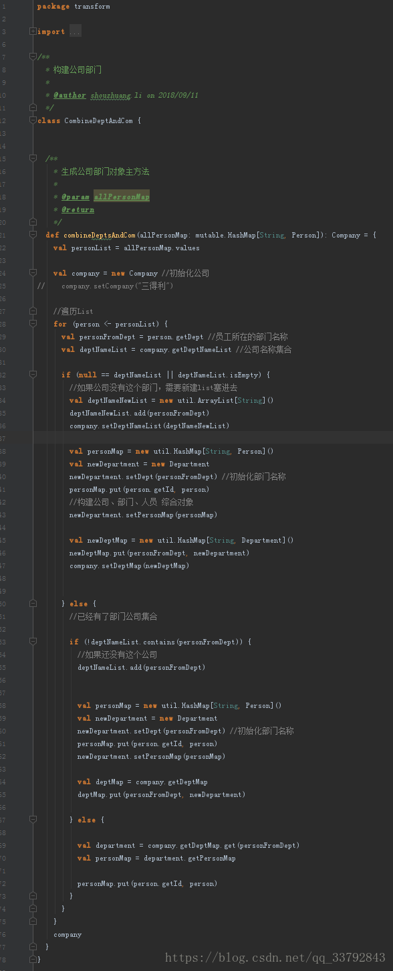Click method description comment '生成公司部门对象主方法'

coord(106,171)
